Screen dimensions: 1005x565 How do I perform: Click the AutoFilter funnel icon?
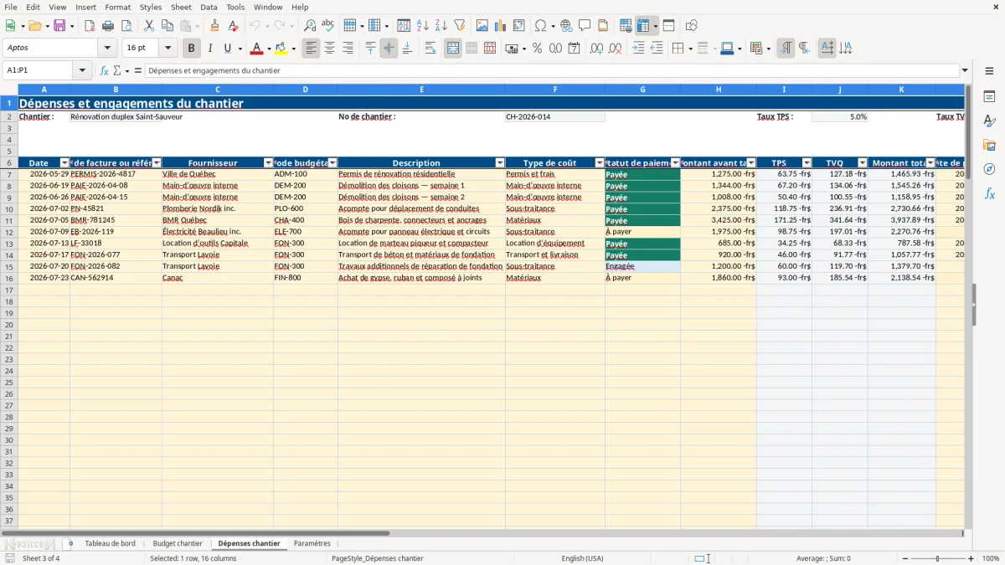[x=460, y=26]
